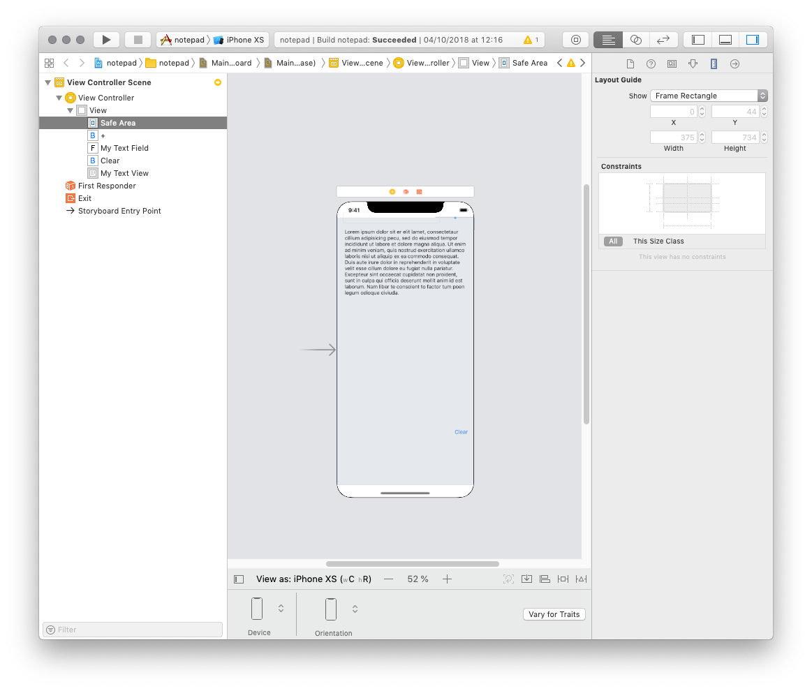Image resolution: width=812 pixels, height=691 pixels.
Task: Switch to the Version editor
Action: (x=663, y=40)
